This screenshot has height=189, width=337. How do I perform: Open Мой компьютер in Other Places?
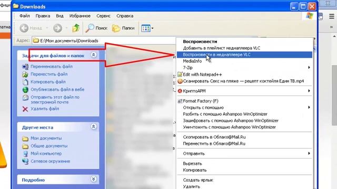pyautogui.click(x=46, y=154)
